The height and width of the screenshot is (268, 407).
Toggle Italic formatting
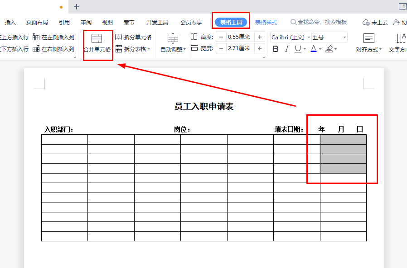[286, 49]
